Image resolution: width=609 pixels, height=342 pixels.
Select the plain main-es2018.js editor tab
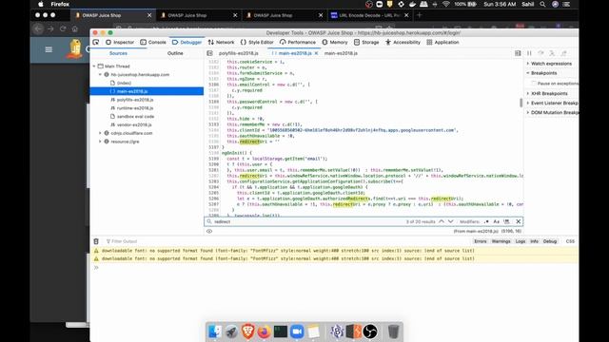pyautogui.click(x=341, y=53)
